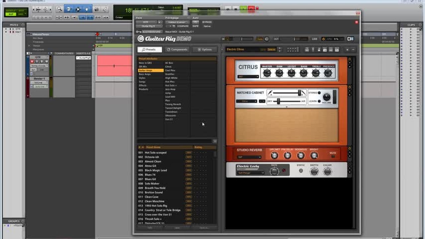Click the COMPARE button in plugin header

[x=183, y=26]
